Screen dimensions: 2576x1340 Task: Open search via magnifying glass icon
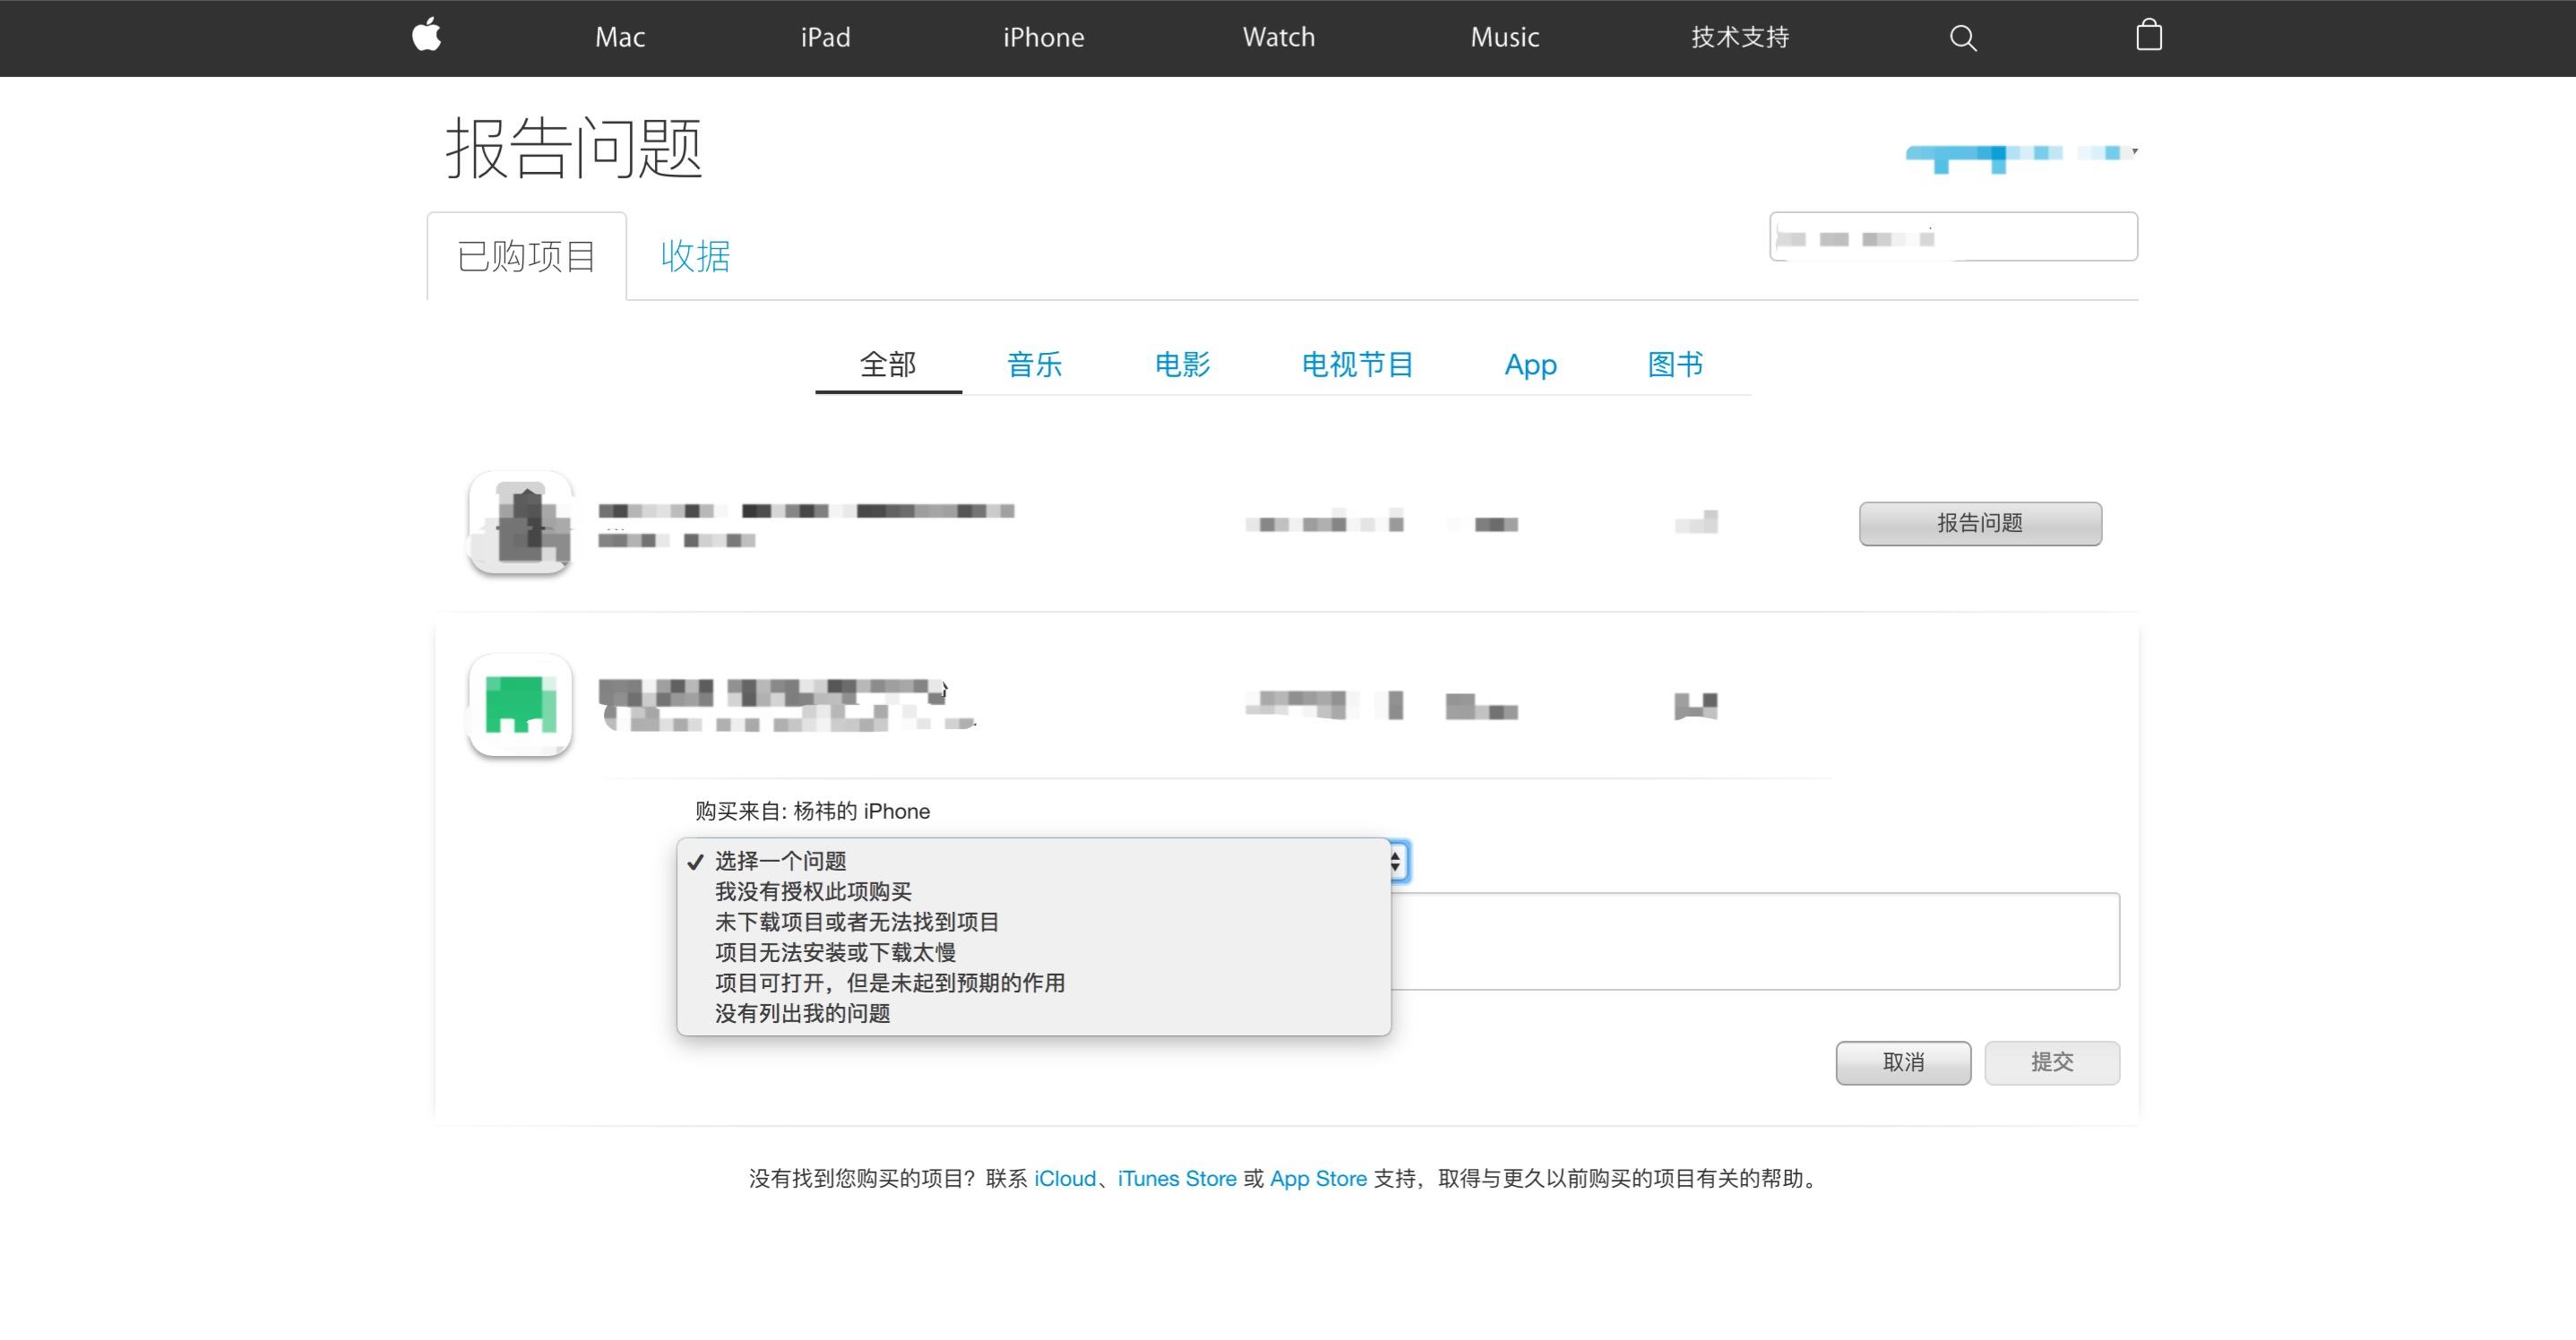(x=1962, y=38)
